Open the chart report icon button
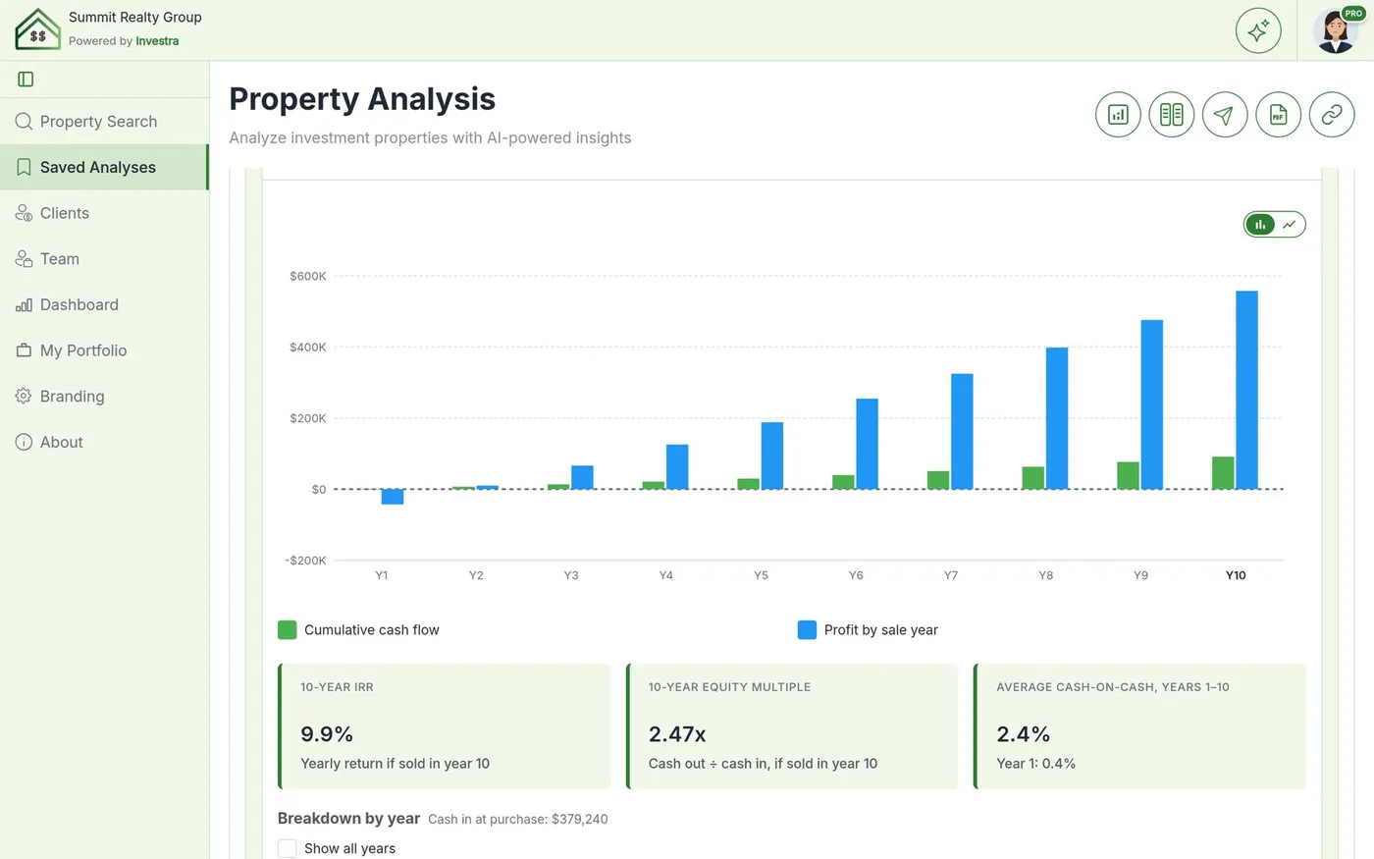 tap(1118, 115)
